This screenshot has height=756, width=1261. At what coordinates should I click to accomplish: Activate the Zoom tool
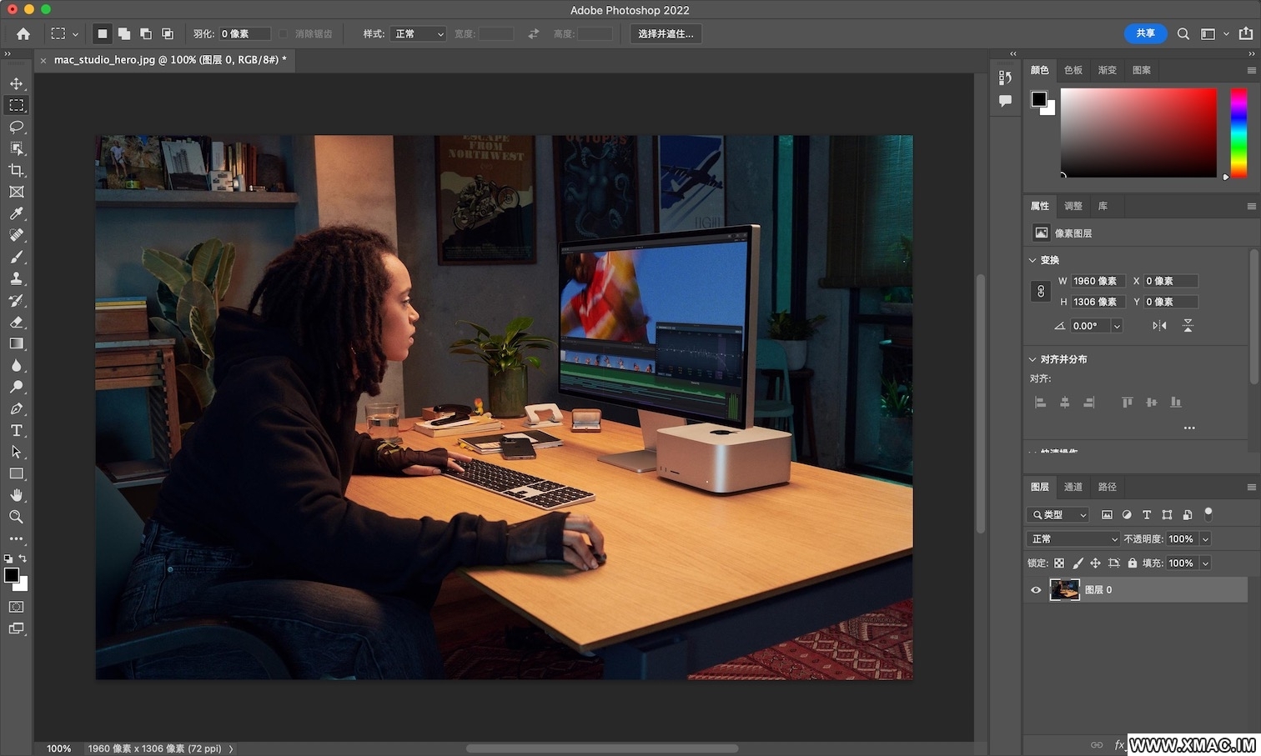tap(17, 517)
